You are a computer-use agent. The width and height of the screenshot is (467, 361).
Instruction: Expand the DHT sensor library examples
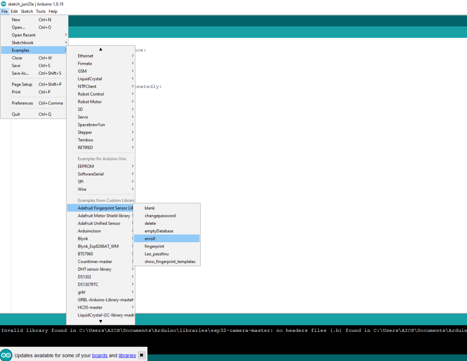(93, 269)
